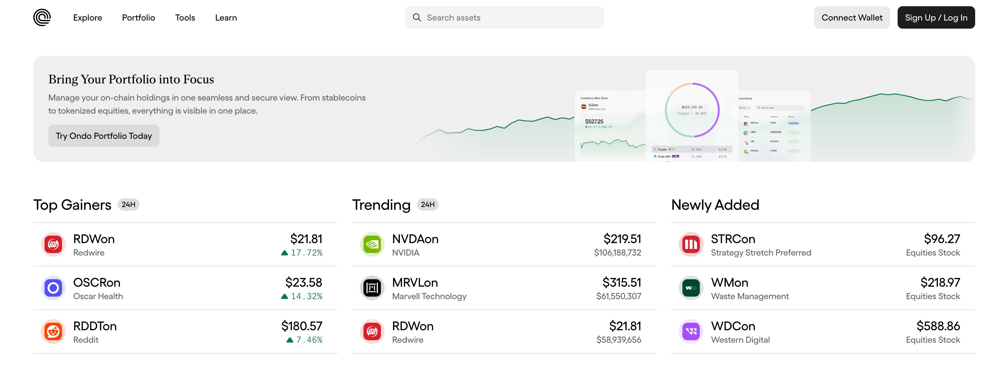Click the Connect Wallet button
Viewport: 1001px width, 376px height.
click(852, 17)
